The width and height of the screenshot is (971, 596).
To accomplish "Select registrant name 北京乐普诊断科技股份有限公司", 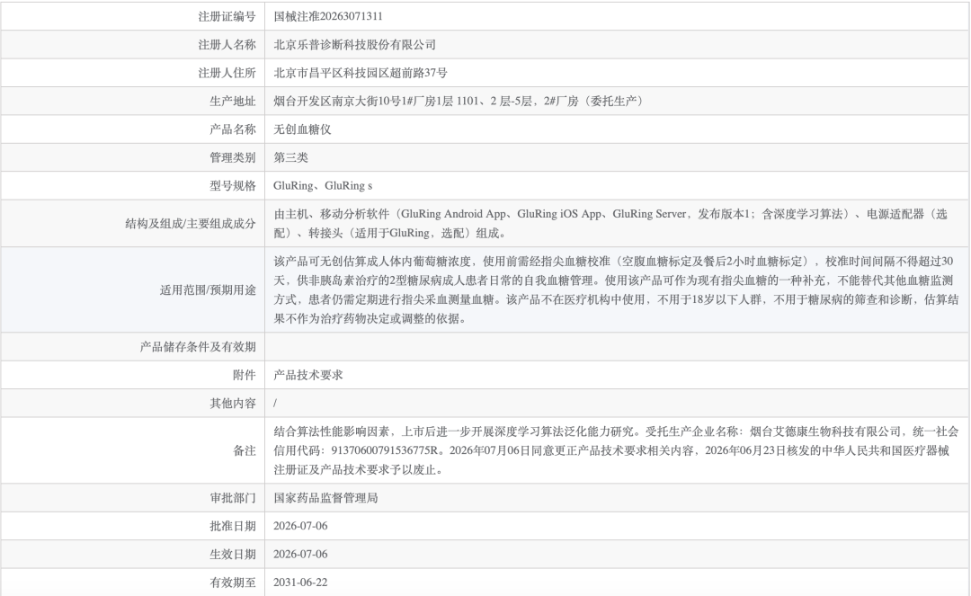I will click(x=355, y=45).
